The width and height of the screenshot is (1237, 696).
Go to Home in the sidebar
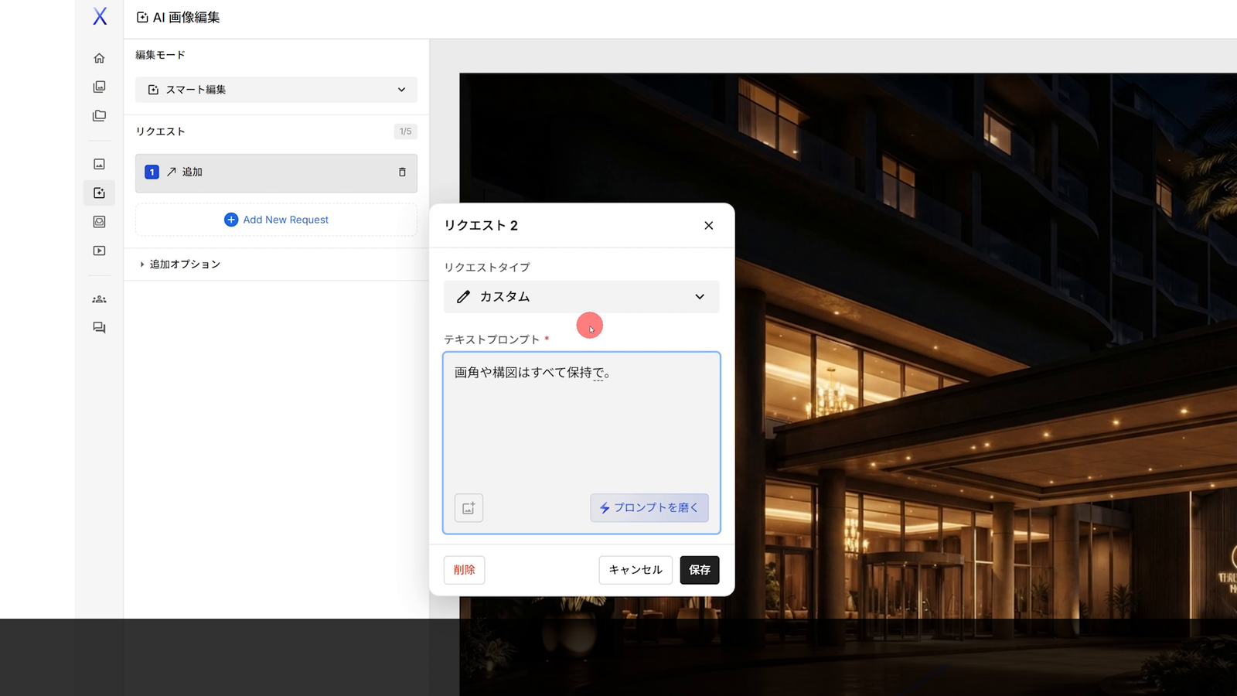99,58
